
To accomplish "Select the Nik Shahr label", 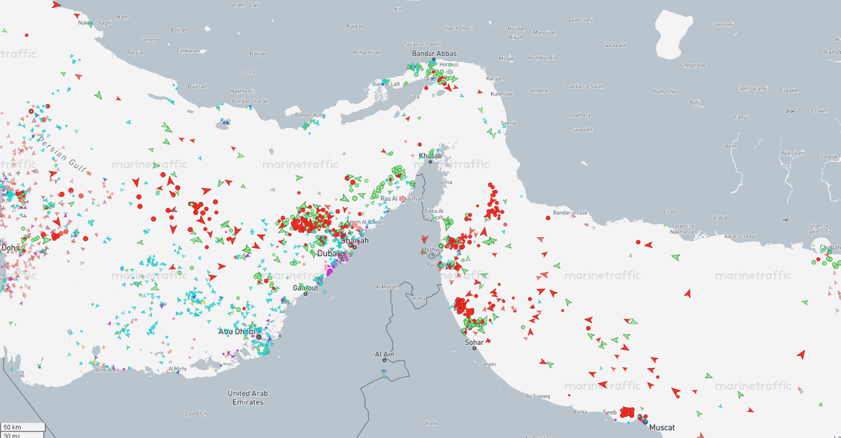I will (794, 153).
